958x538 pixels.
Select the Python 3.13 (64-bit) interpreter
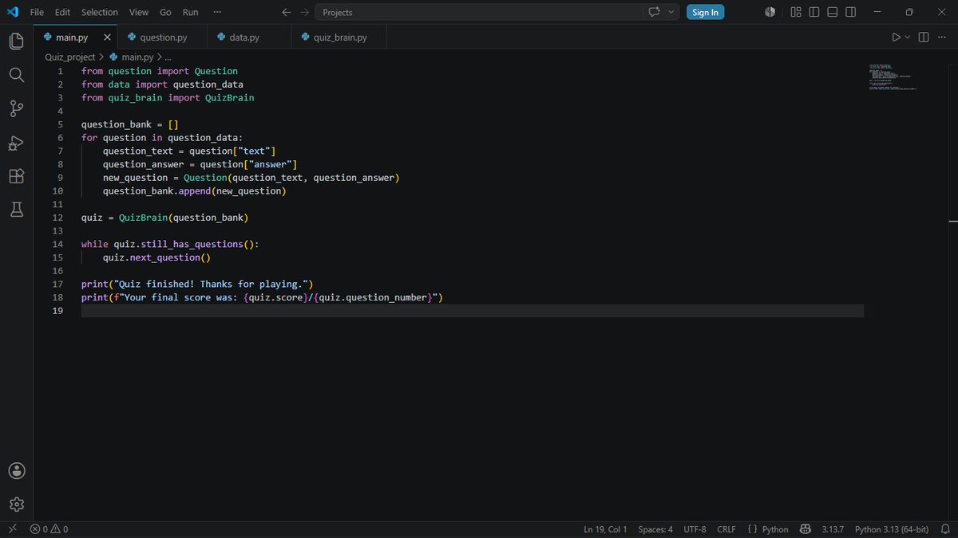pos(892,529)
